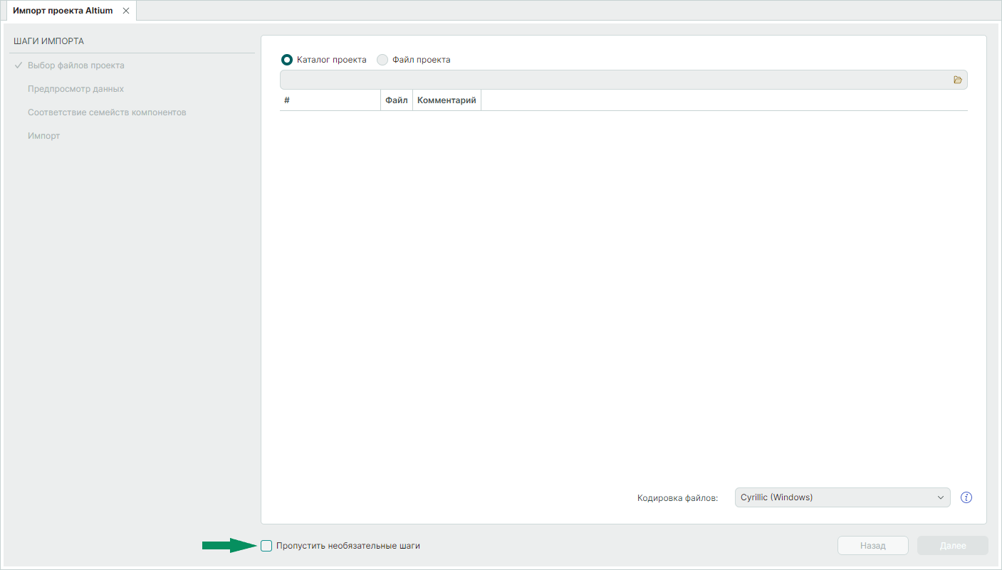Open Кодировка файлов dropdown
1002x570 pixels.
tap(842, 497)
